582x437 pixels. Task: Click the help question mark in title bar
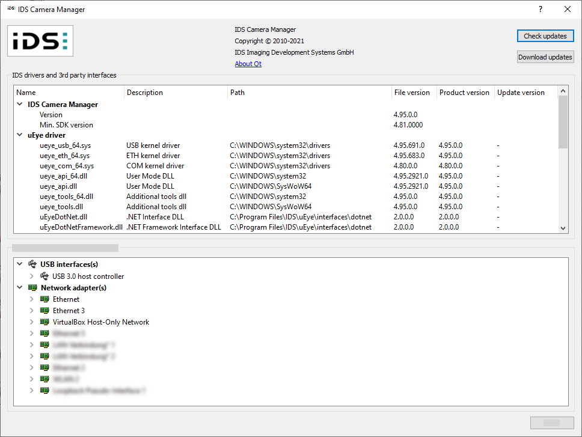[541, 9]
